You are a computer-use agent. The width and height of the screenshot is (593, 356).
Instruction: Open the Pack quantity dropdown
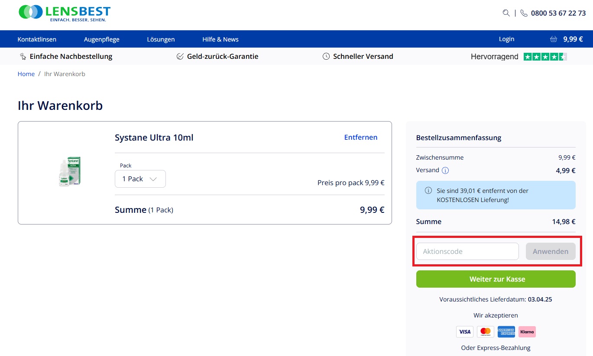click(x=140, y=179)
